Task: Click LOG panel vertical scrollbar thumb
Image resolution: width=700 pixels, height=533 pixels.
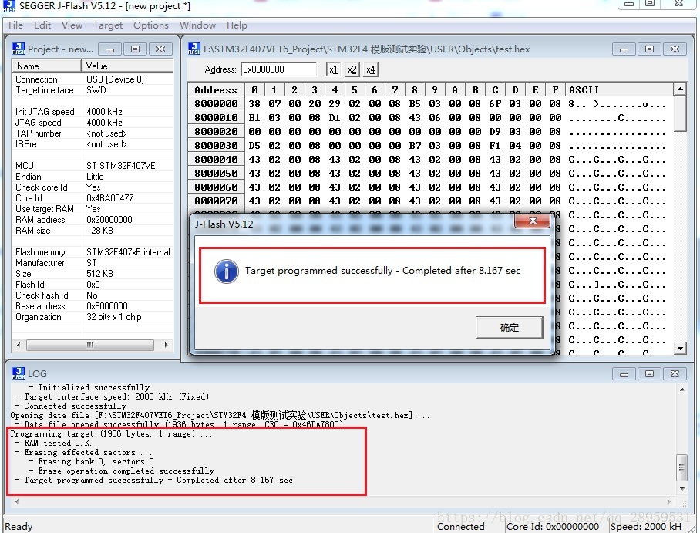Action: (681, 467)
